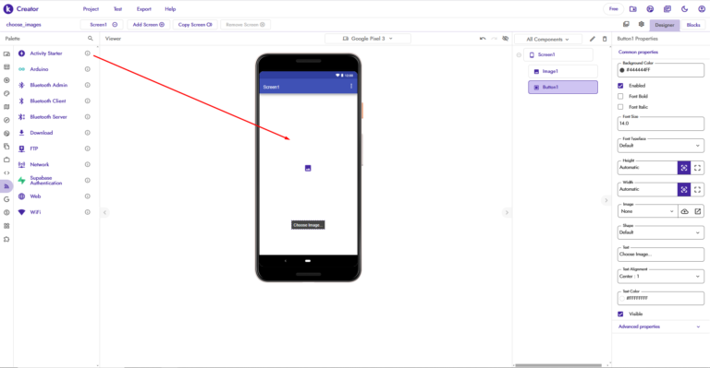Open the Project menu
The height and width of the screenshot is (368, 710).
pyautogui.click(x=91, y=9)
